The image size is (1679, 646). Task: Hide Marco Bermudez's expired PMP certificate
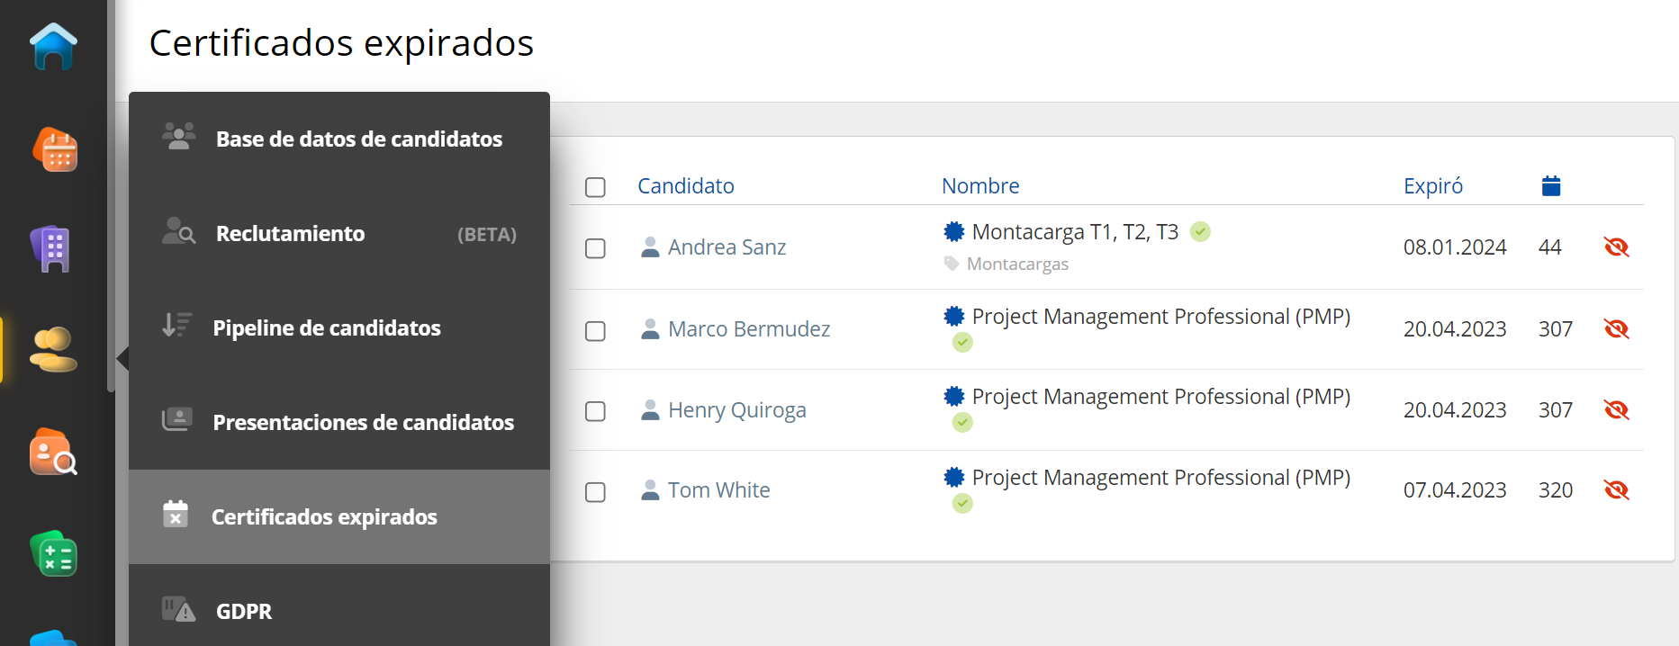[x=1616, y=329]
